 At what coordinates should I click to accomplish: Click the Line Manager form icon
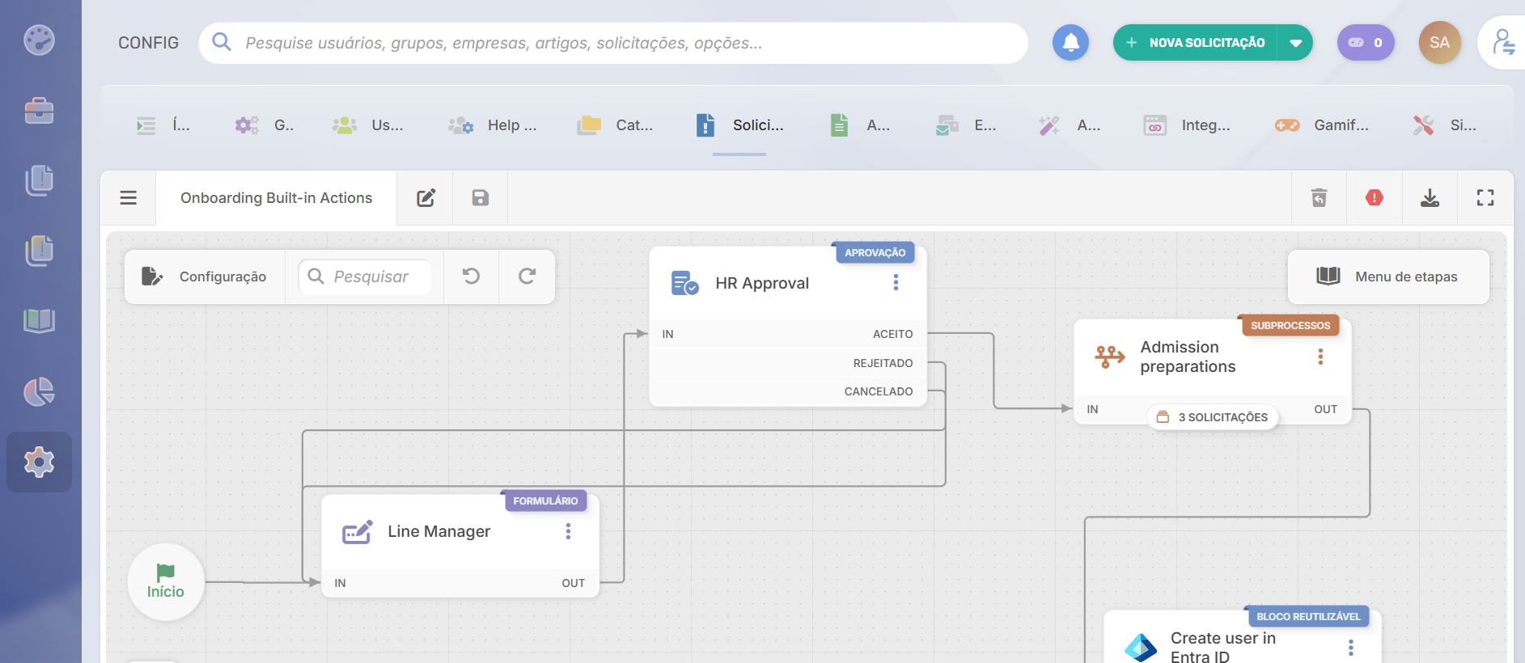[357, 532]
